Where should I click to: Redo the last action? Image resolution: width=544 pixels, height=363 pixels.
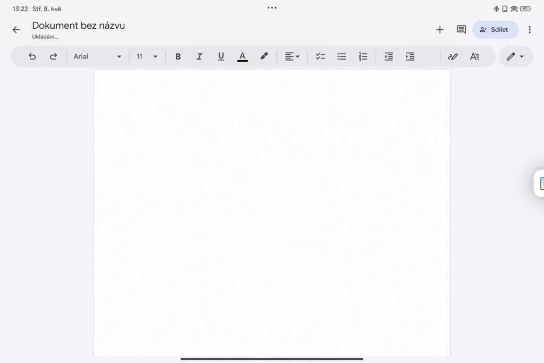click(53, 56)
